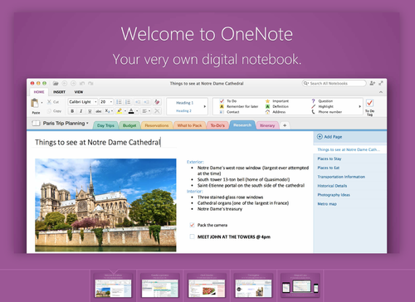Apply the Remember for later tag
This screenshot has width=415, height=302.
tap(239, 106)
